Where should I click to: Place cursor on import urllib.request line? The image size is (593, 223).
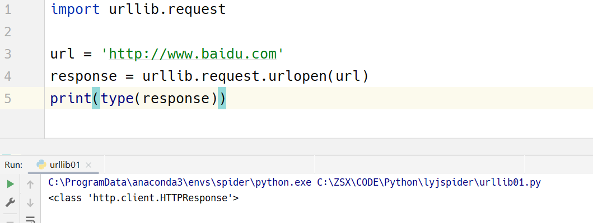pyautogui.click(x=138, y=9)
